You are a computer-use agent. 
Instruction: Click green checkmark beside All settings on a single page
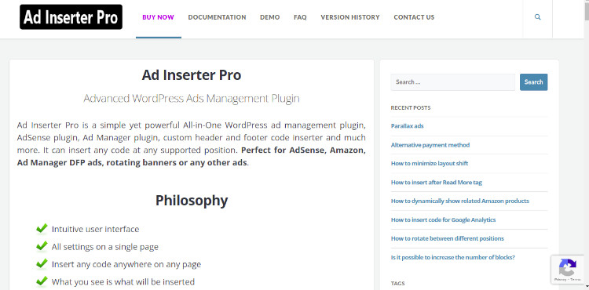click(x=42, y=246)
